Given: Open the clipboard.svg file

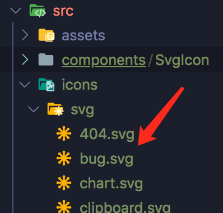Looking at the screenshot, I should 125,207.
